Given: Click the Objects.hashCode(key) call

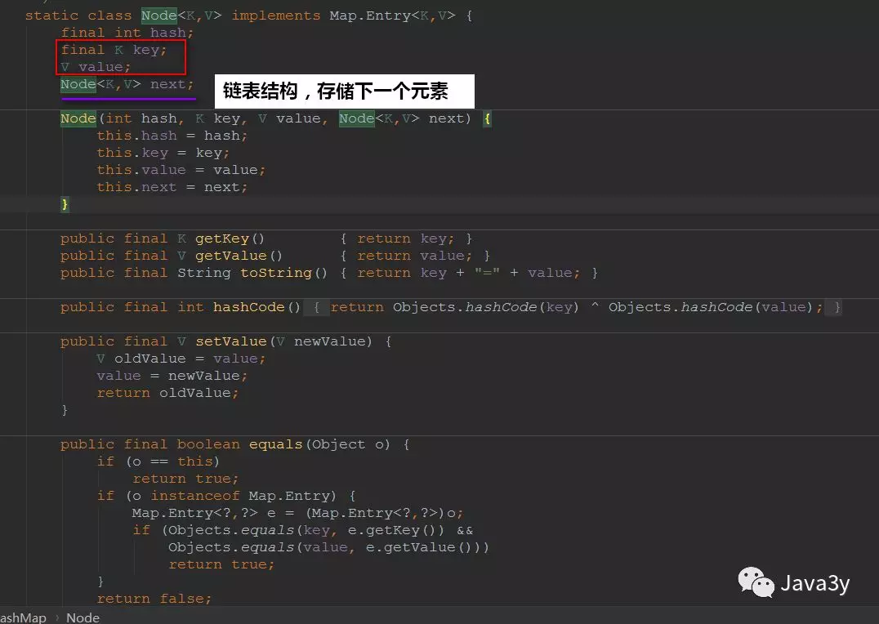Looking at the screenshot, I should tap(485, 307).
